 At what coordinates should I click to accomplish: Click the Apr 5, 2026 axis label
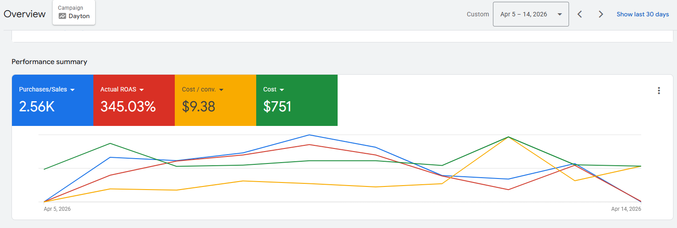[x=57, y=209]
